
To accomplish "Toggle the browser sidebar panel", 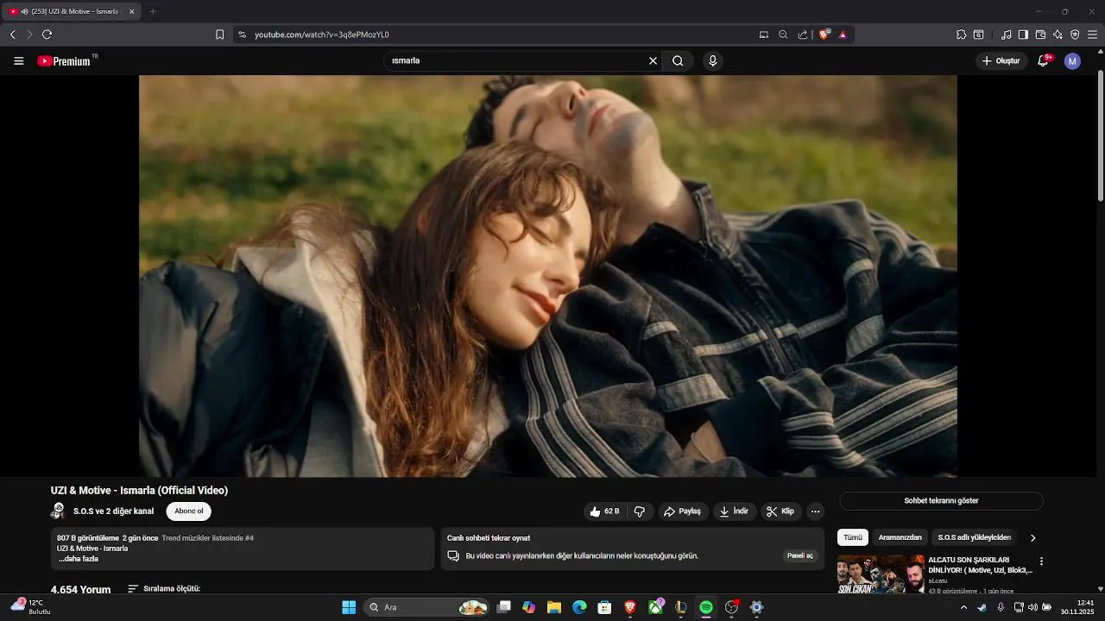I will (1023, 34).
